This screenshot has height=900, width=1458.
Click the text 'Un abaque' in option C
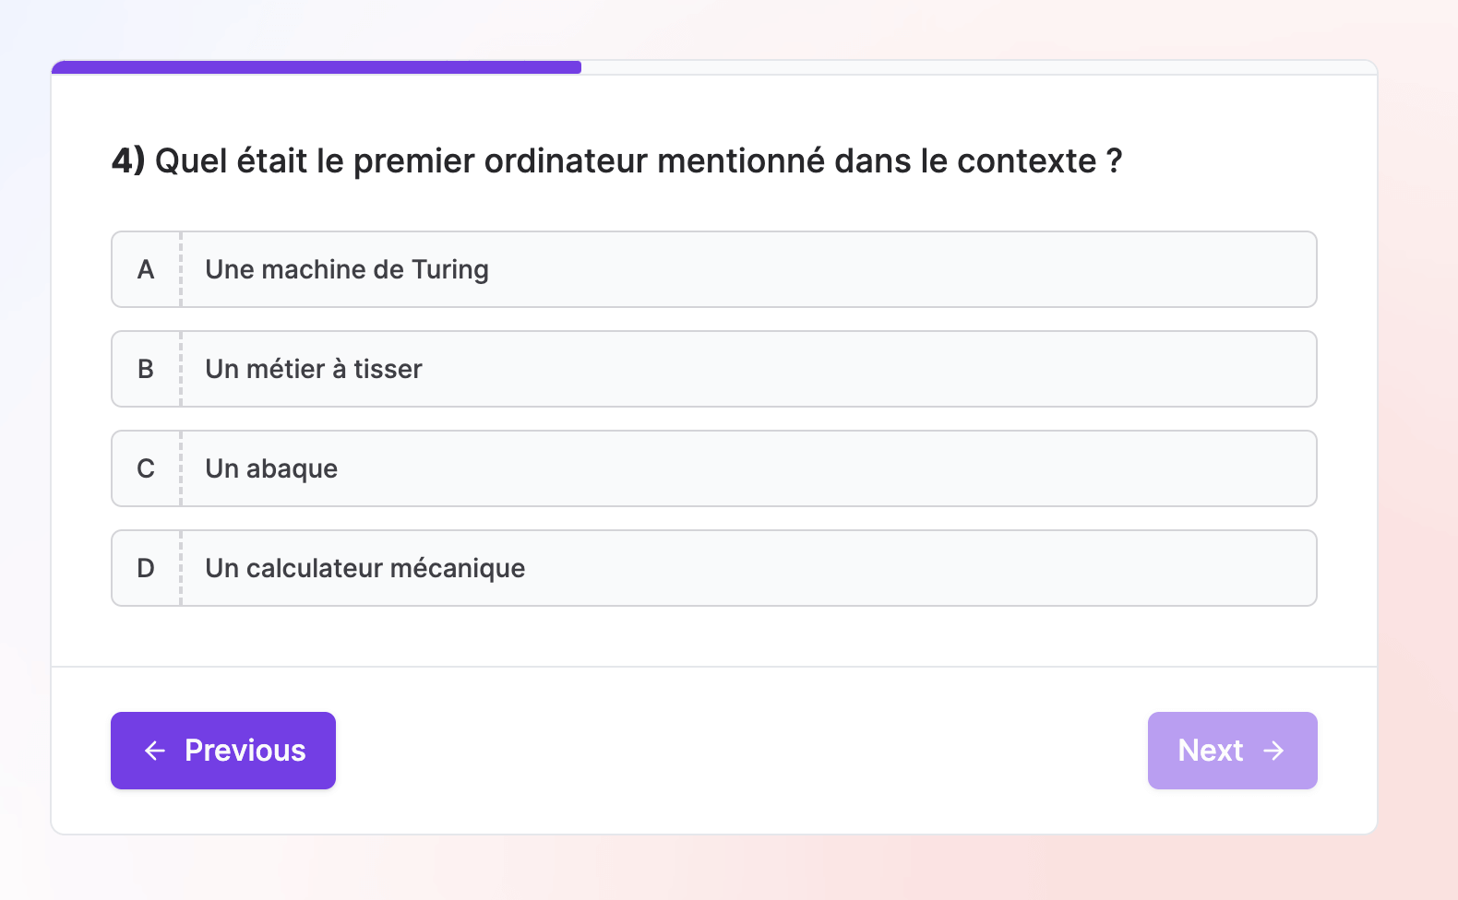[x=270, y=468]
